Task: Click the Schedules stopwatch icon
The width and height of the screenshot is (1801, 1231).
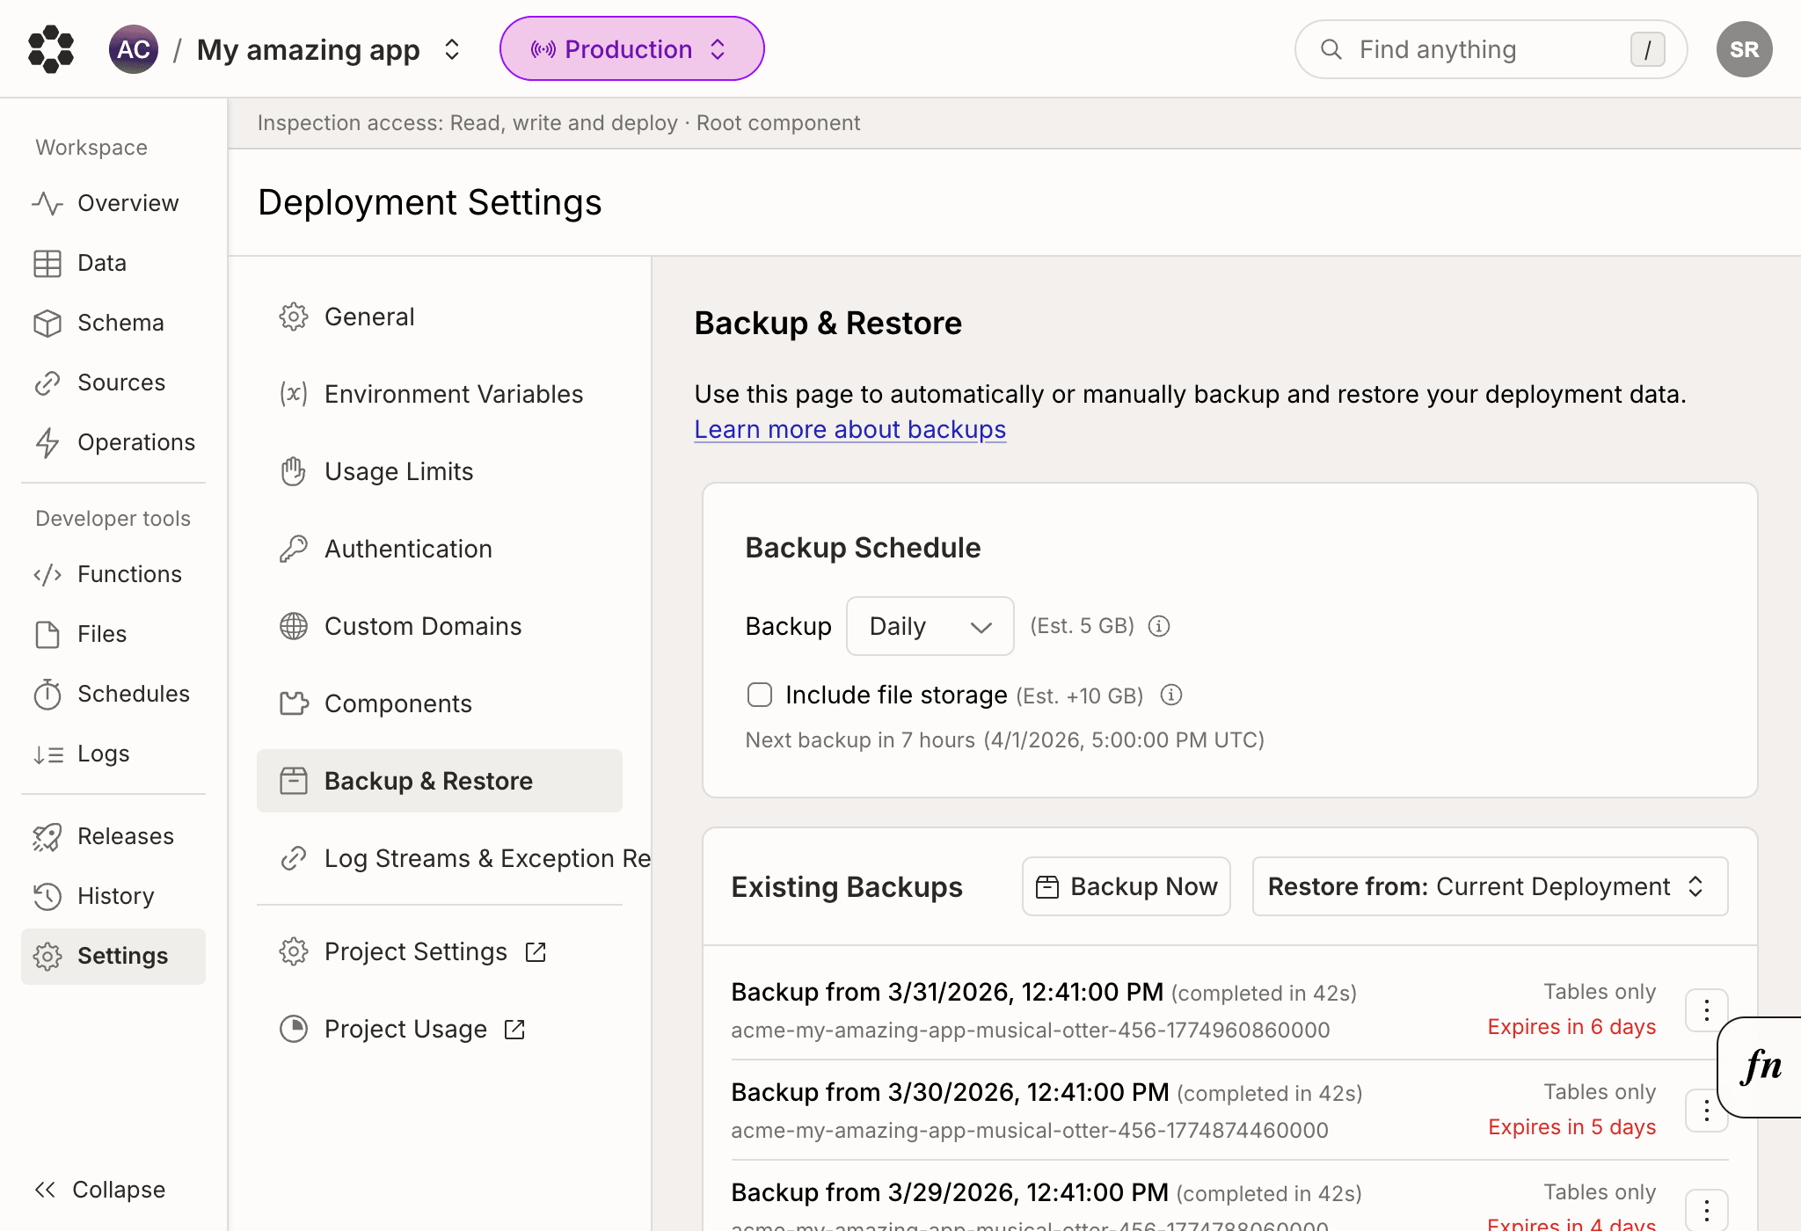Action: point(47,694)
